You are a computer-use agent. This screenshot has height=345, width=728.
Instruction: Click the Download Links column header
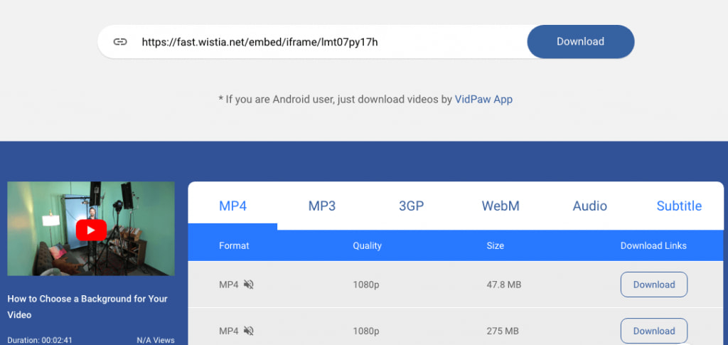point(653,245)
